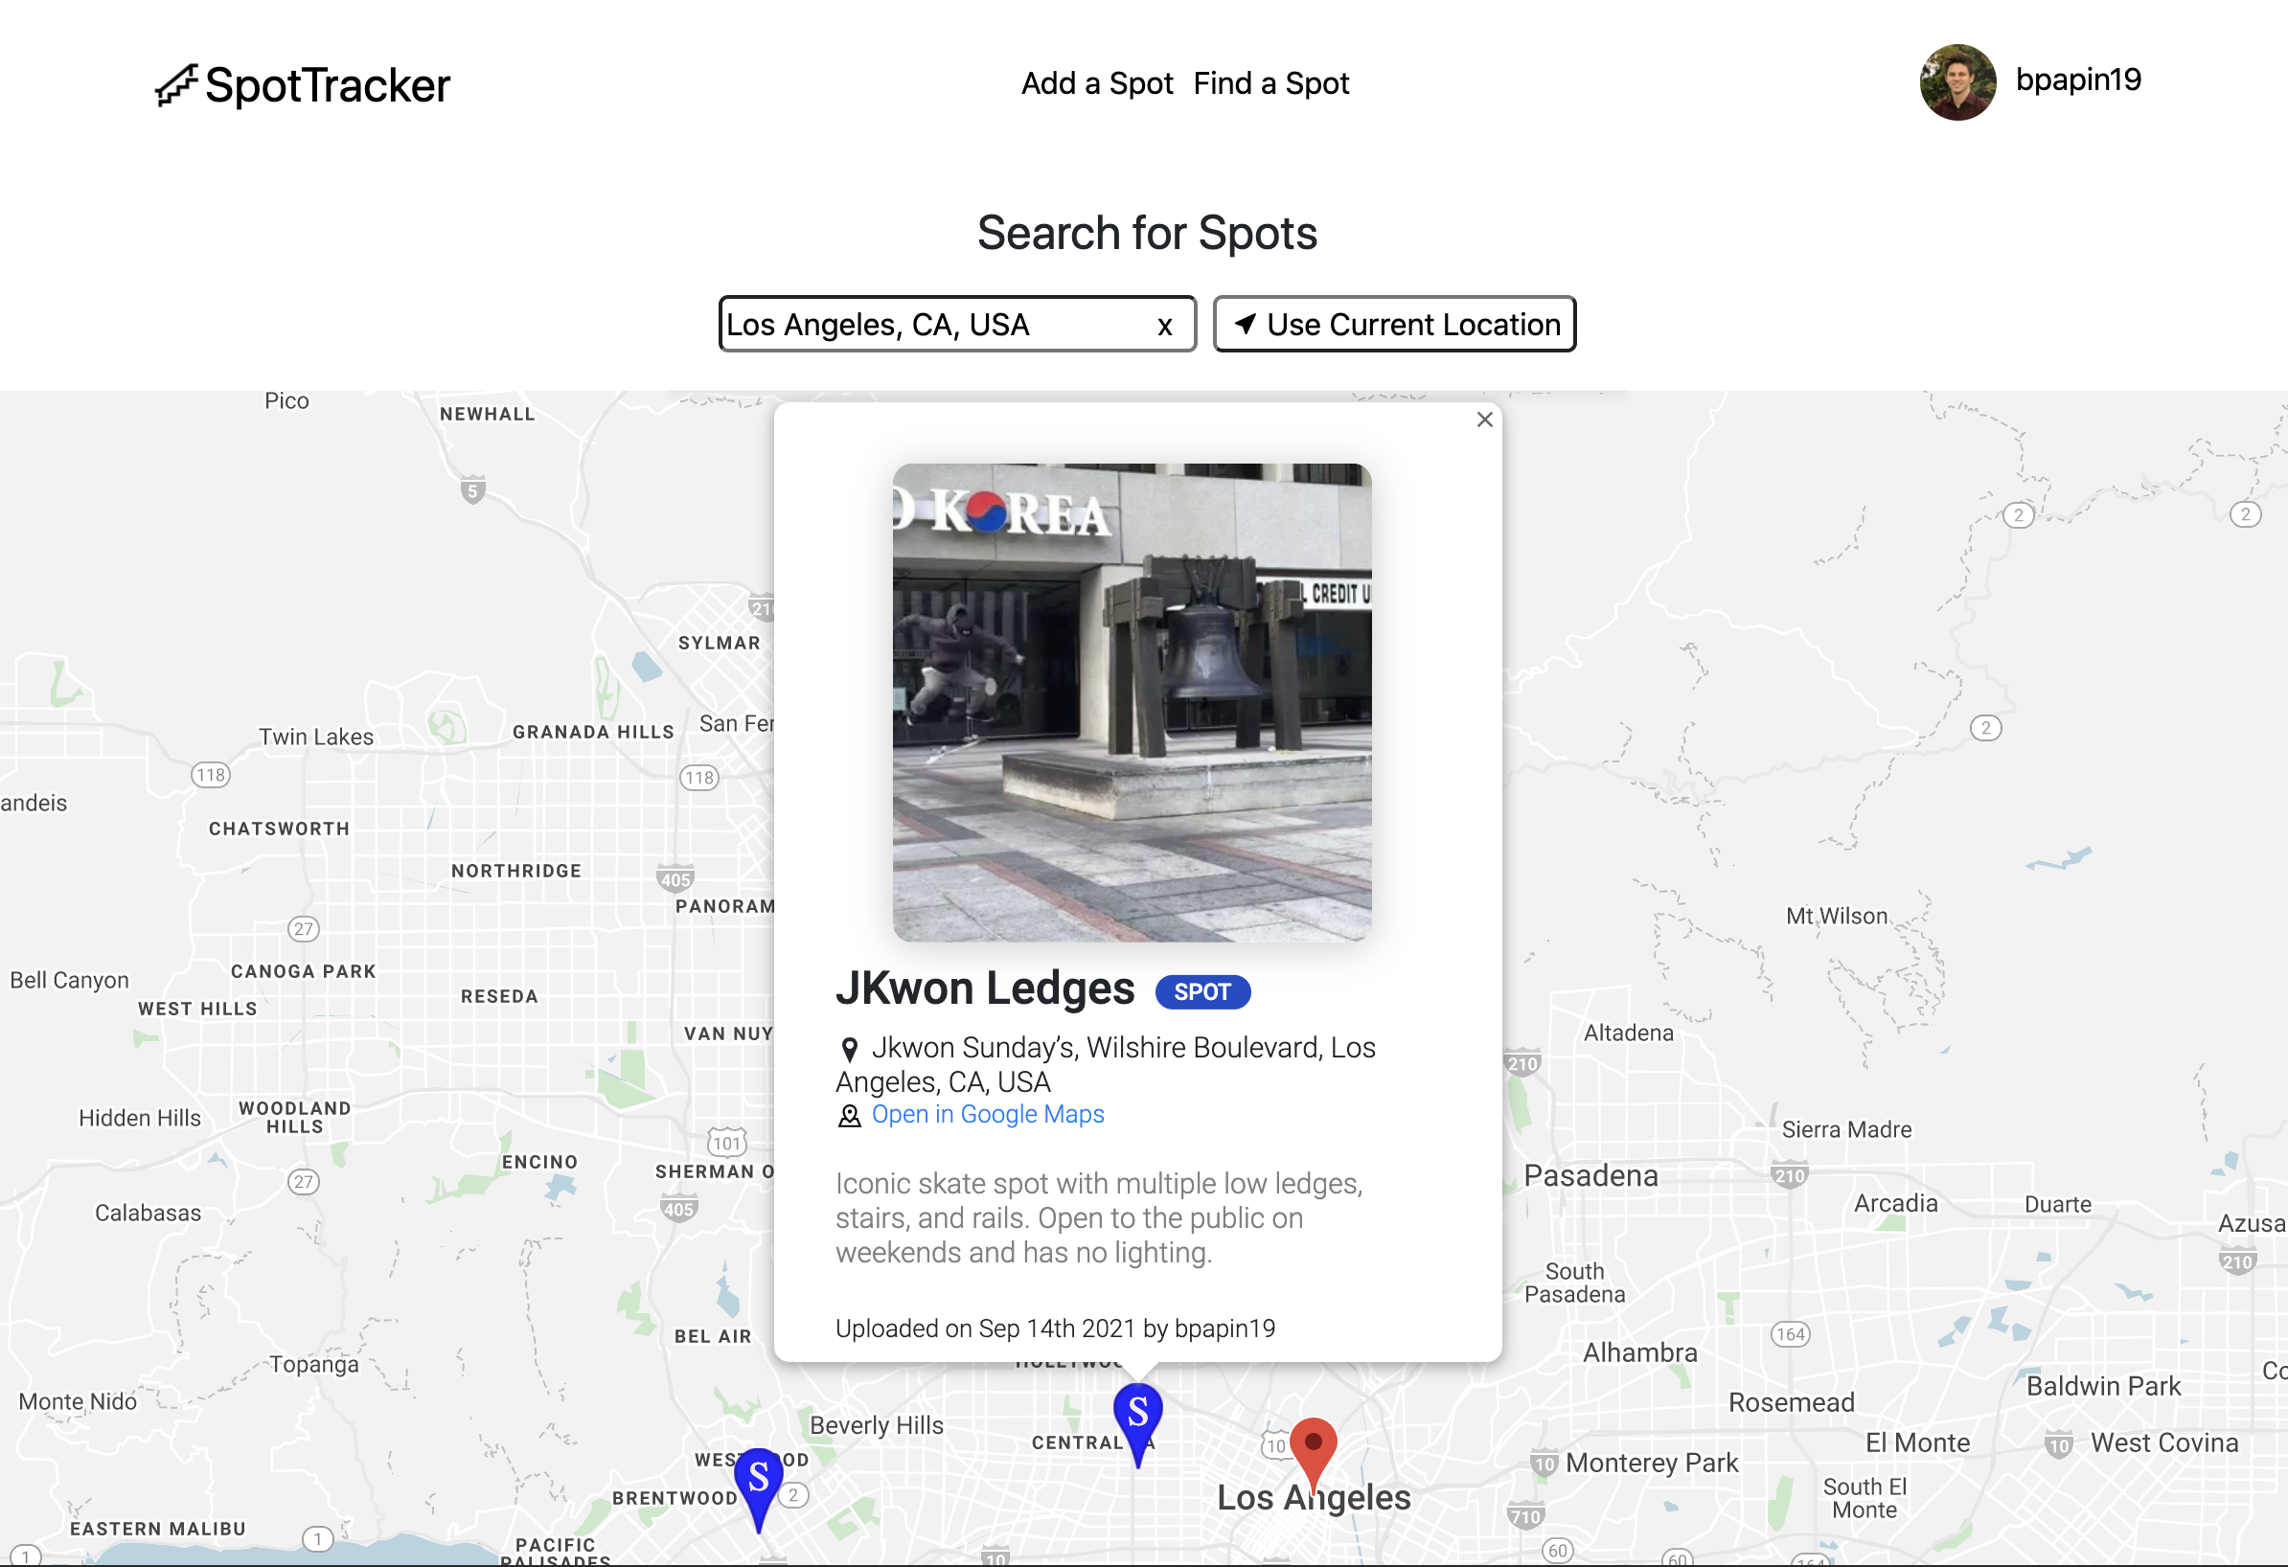This screenshot has width=2288, height=1567.
Task: Click the JKwon Ledges skate photo
Action: [1132, 702]
